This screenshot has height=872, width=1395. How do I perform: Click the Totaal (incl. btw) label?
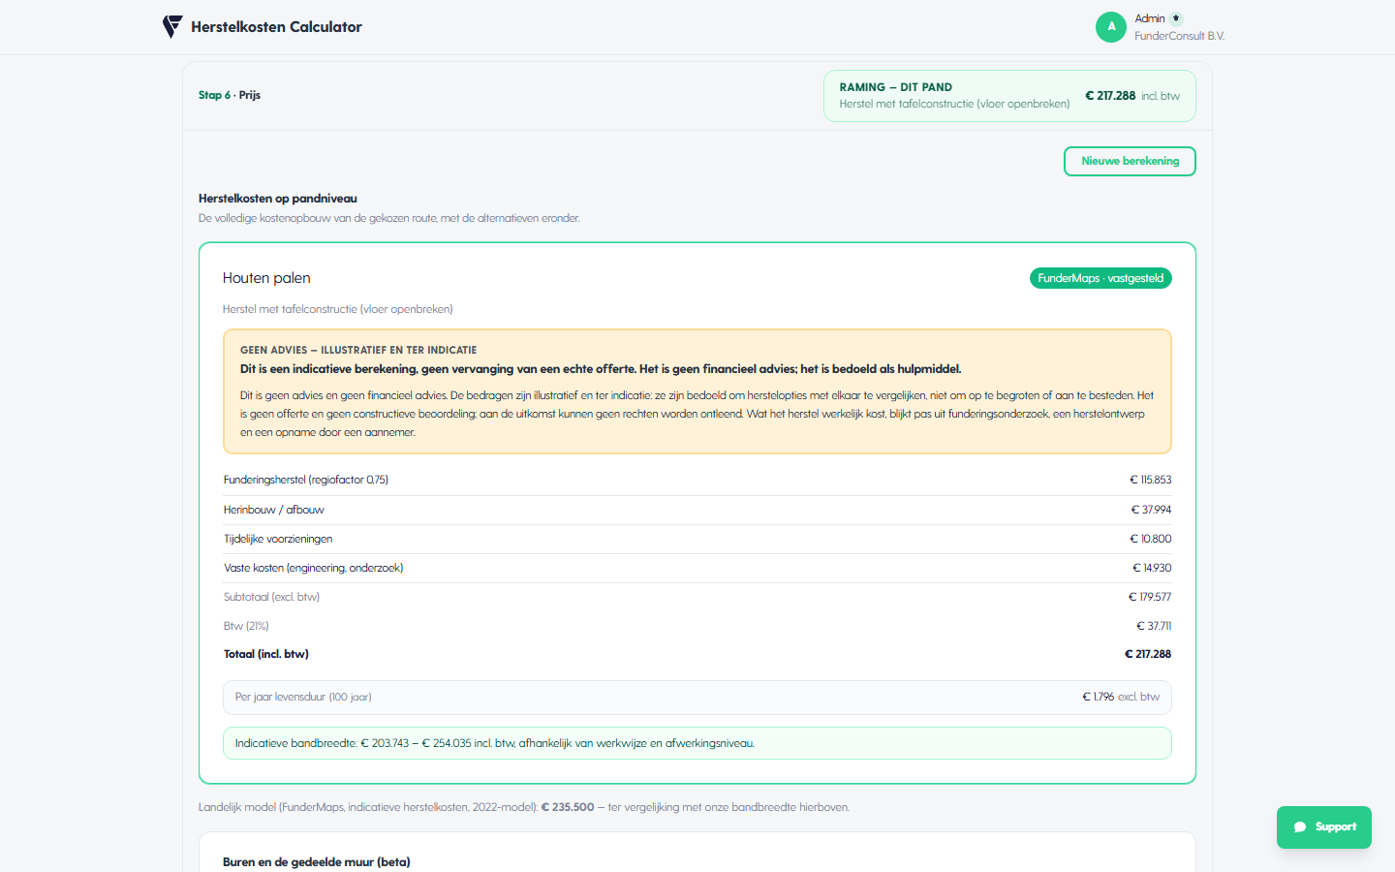click(x=266, y=654)
